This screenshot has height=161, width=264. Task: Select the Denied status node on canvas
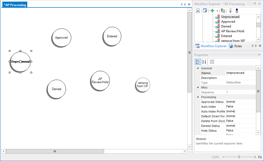(x=57, y=89)
